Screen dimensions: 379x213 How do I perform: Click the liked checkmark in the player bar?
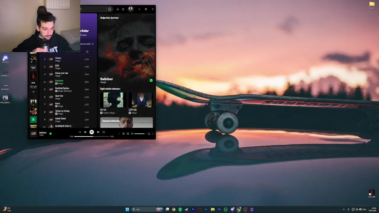pos(50,134)
